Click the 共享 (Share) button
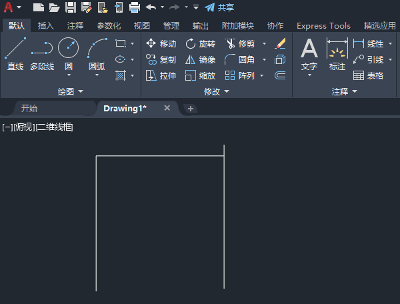This screenshot has width=400, height=304. pyautogui.click(x=219, y=7)
